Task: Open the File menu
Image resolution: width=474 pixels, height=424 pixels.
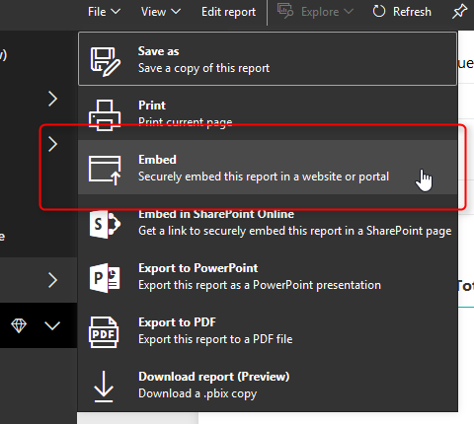Action: coord(104,12)
